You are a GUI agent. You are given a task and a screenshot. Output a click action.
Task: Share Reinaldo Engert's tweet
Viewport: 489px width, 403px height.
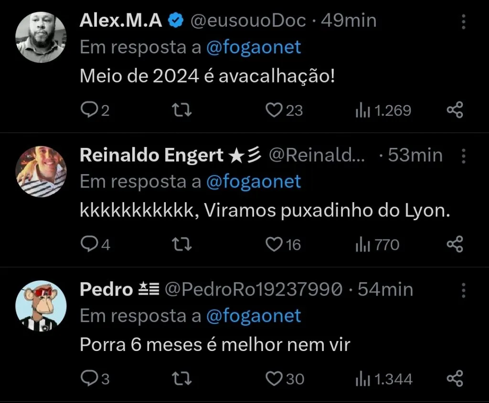point(454,244)
